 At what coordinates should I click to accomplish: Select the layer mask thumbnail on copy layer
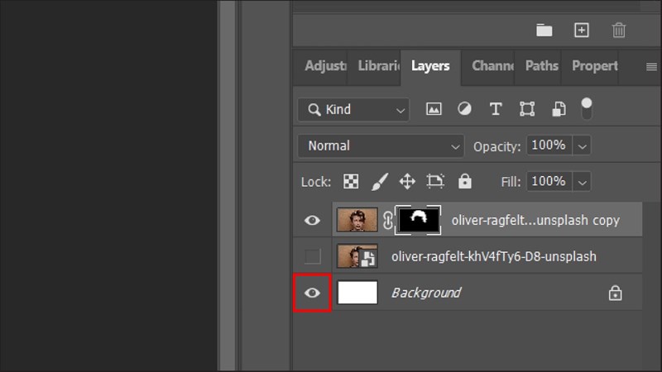(418, 220)
